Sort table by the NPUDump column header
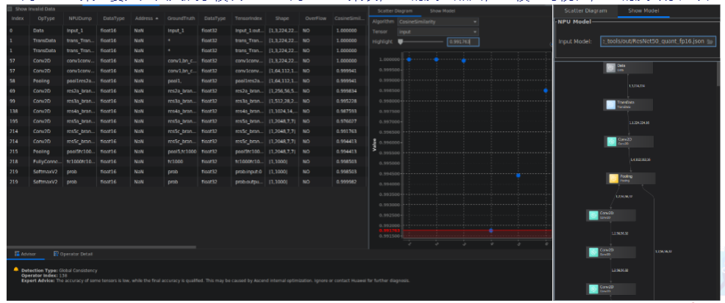 tap(79, 18)
